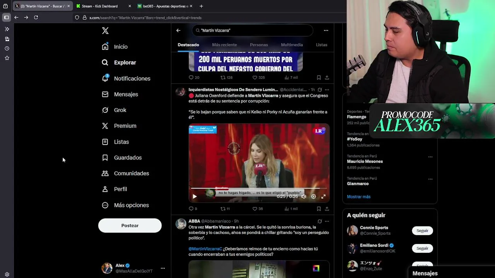Image resolution: width=495 pixels, height=278 pixels.
Task: Reply to top post with 20 replies
Action: coord(194,78)
